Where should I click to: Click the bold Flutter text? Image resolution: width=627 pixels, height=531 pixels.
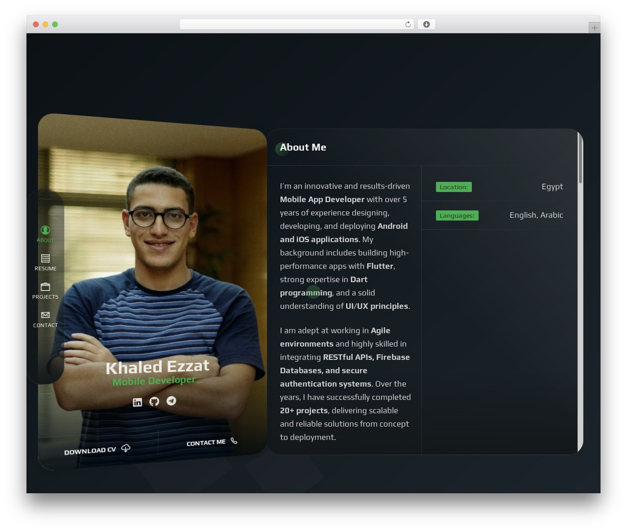click(380, 266)
